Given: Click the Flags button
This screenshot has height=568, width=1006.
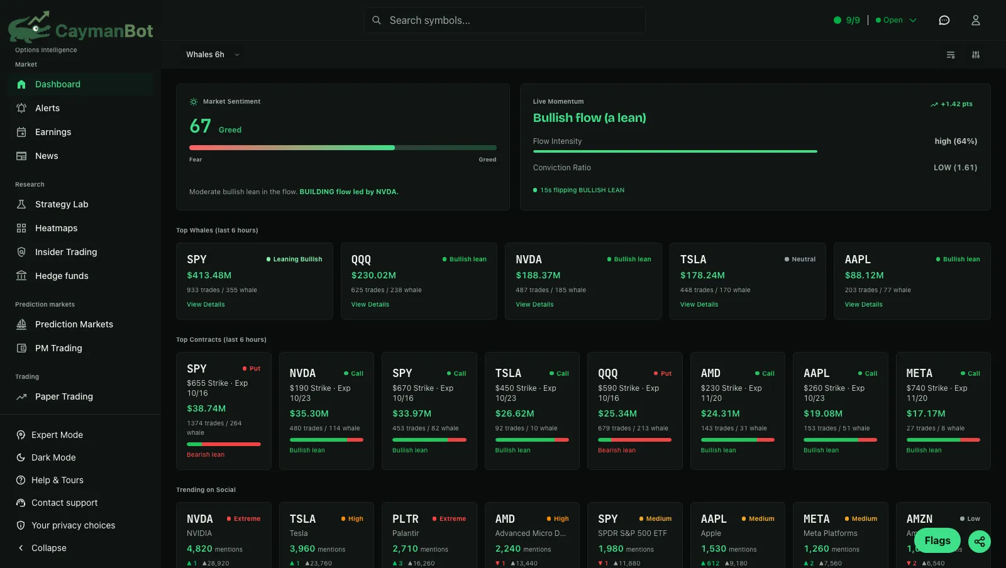Looking at the screenshot, I should (x=937, y=540).
